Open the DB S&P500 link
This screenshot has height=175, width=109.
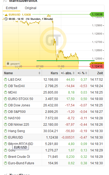pos(17,111)
